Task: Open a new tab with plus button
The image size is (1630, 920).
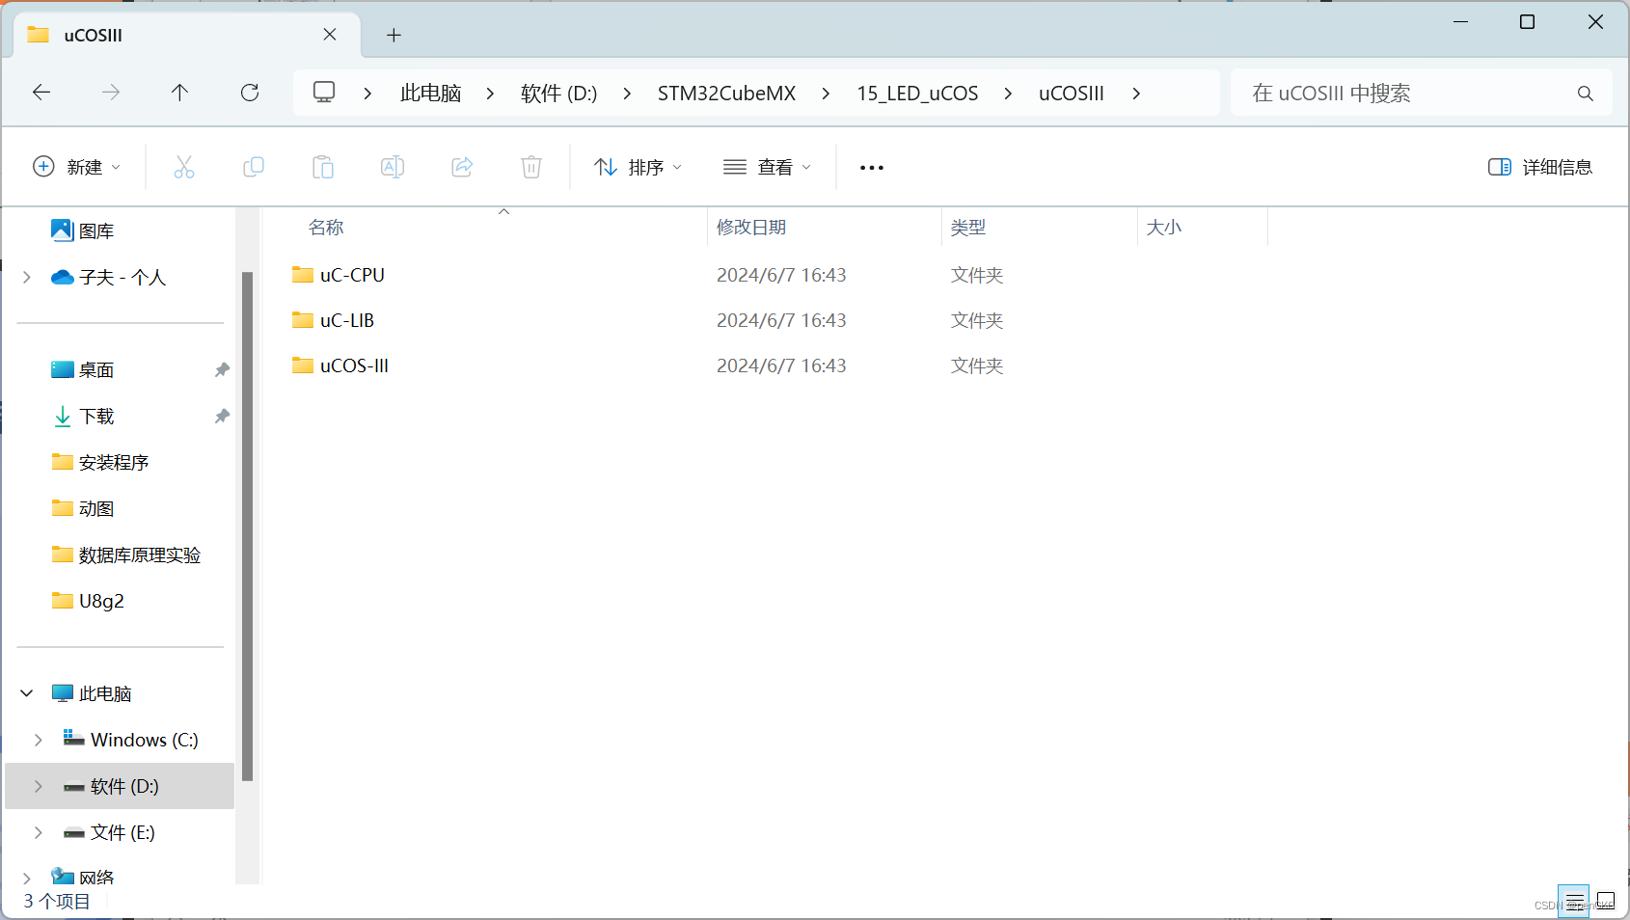Action: pos(394,35)
